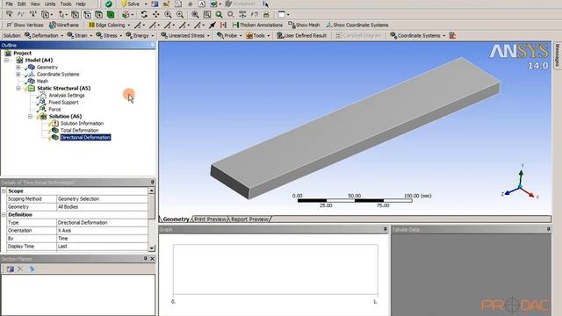
Task: Click the Rotate view tool icon
Action: [144, 14]
